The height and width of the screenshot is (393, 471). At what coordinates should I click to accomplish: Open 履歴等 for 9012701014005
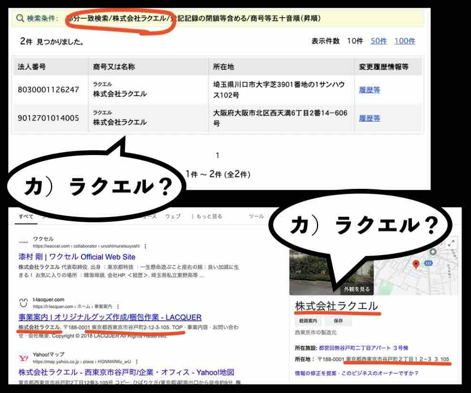click(369, 118)
